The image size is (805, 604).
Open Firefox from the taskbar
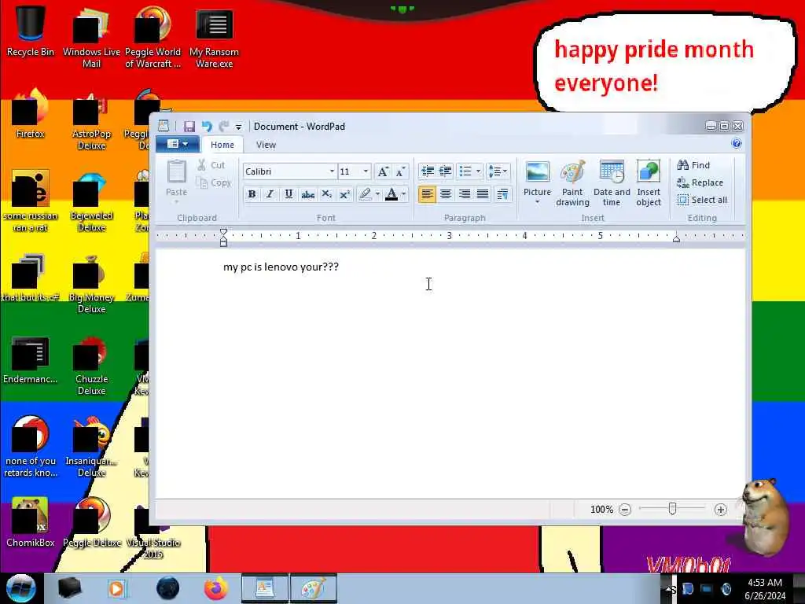216,588
